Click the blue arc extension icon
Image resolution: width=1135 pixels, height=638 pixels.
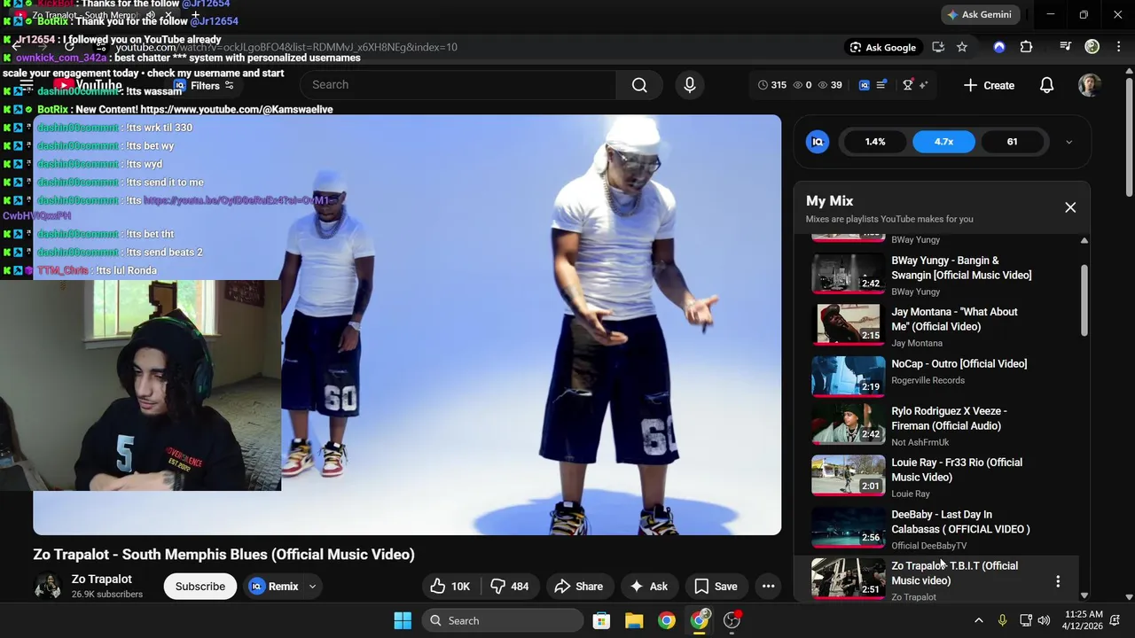[999, 47]
